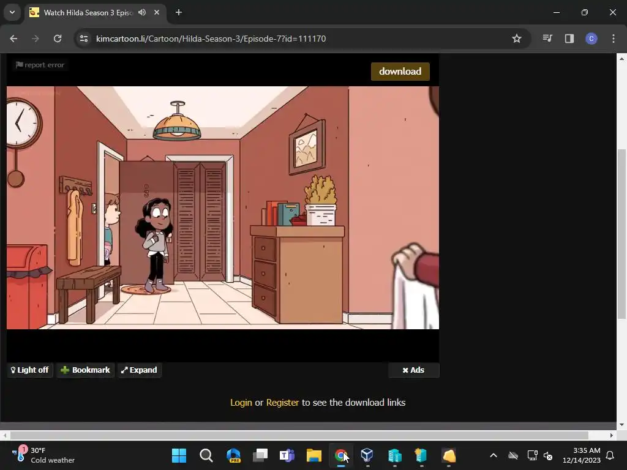Image resolution: width=627 pixels, height=470 pixels.
Task: Open the Login link
Action: tap(241, 403)
